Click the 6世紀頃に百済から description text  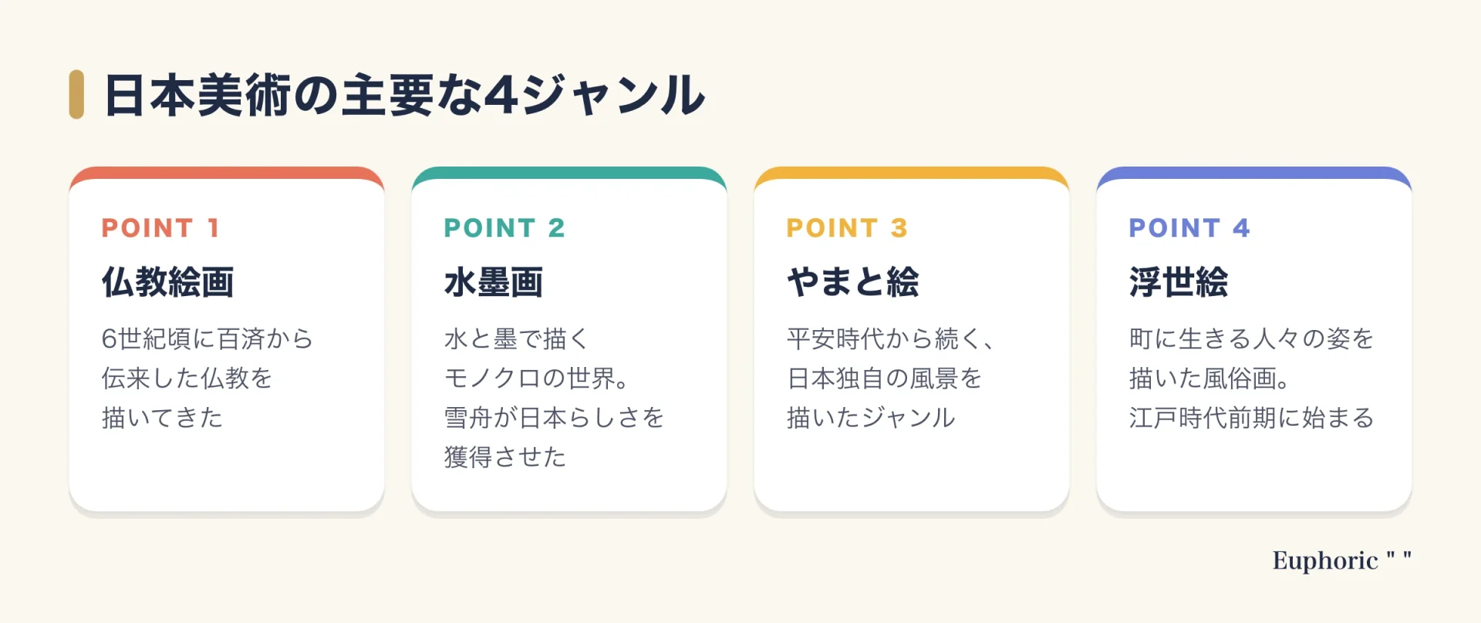coord(207,338)
